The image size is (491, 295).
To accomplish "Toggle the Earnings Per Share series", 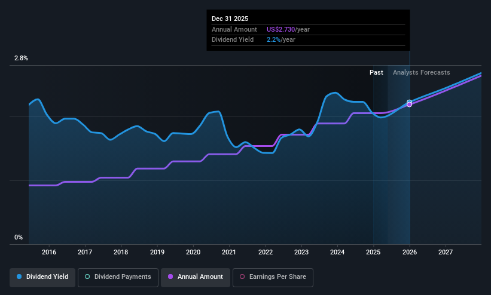I will [273, 277].
